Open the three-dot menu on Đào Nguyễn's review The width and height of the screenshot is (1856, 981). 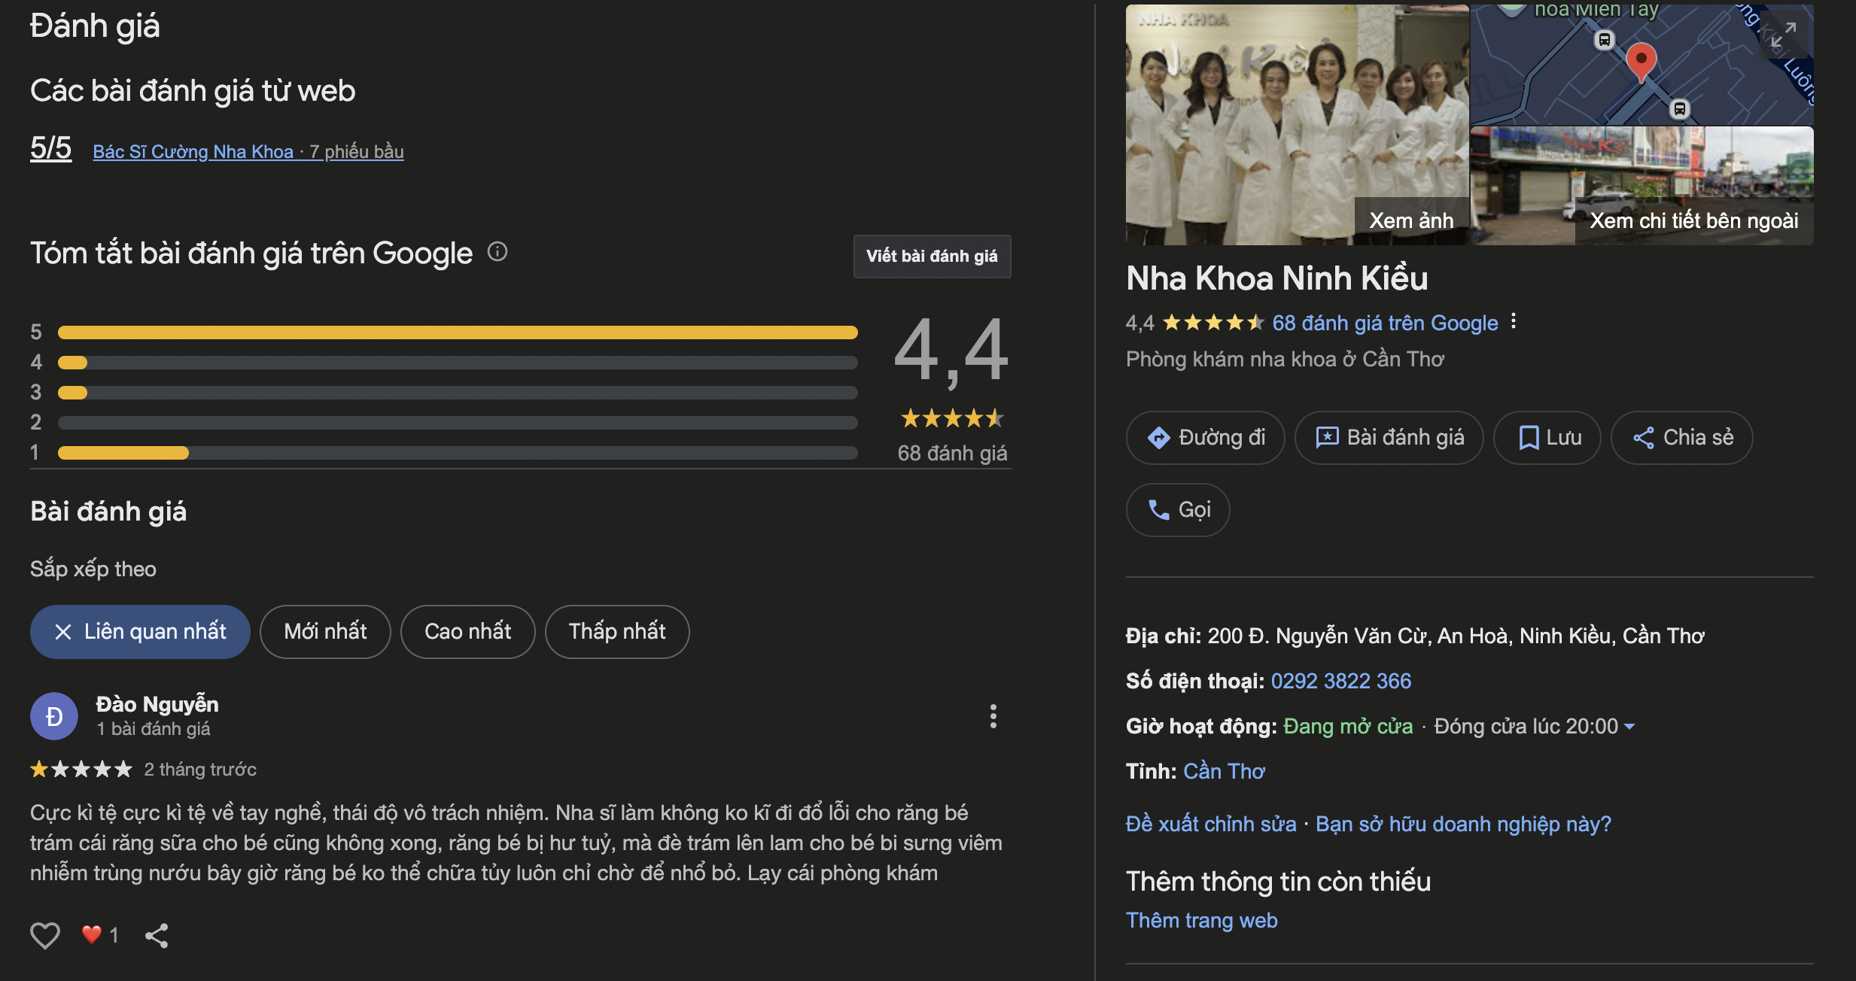click(x=993, y=716)
